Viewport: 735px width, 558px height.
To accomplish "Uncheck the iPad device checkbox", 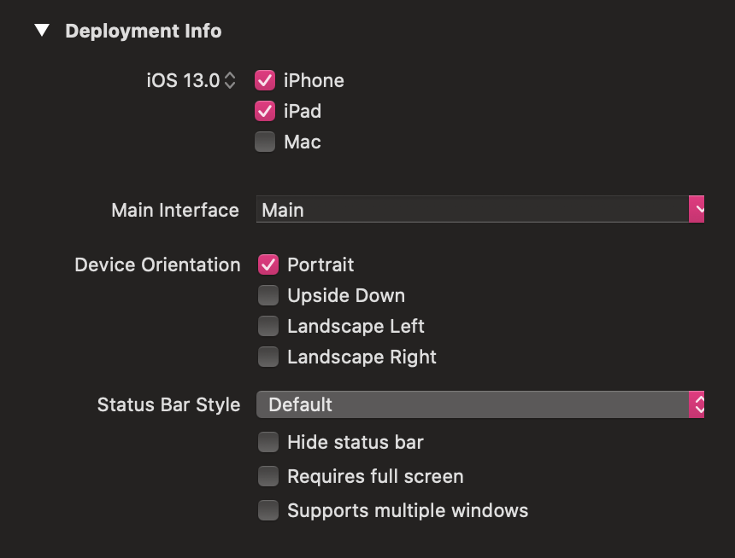I will click(265, 112).
